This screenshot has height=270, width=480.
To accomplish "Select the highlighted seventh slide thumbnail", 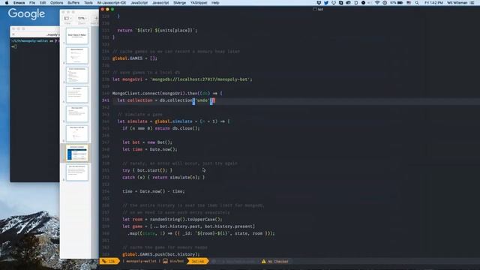I will tap(76, 153).
